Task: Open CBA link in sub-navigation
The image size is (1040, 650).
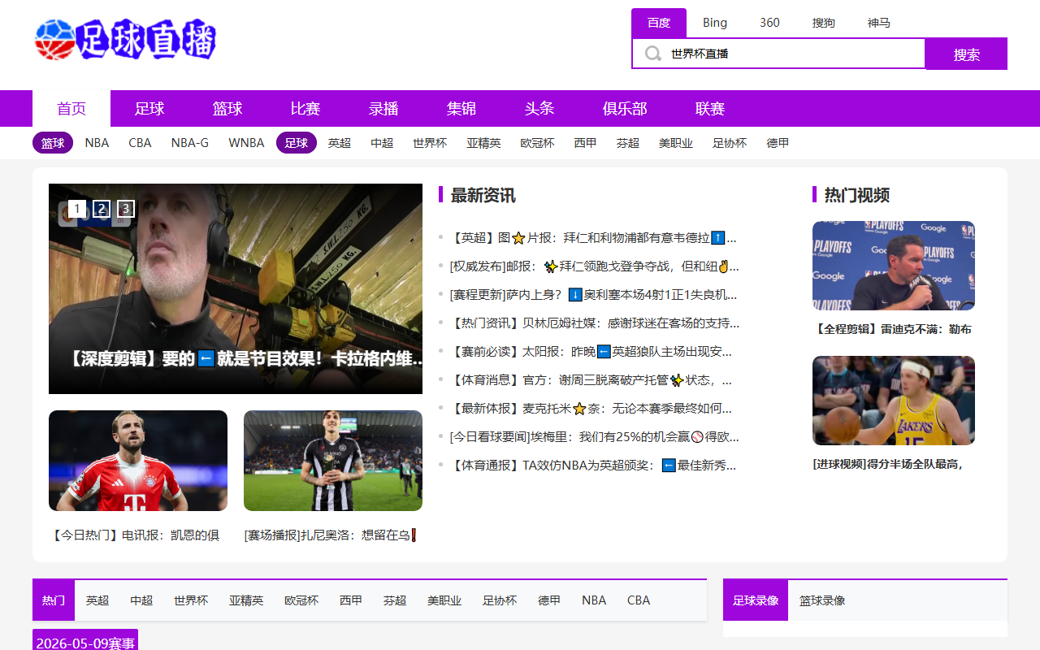Action: pyautogui.click(x=140, y=143)
